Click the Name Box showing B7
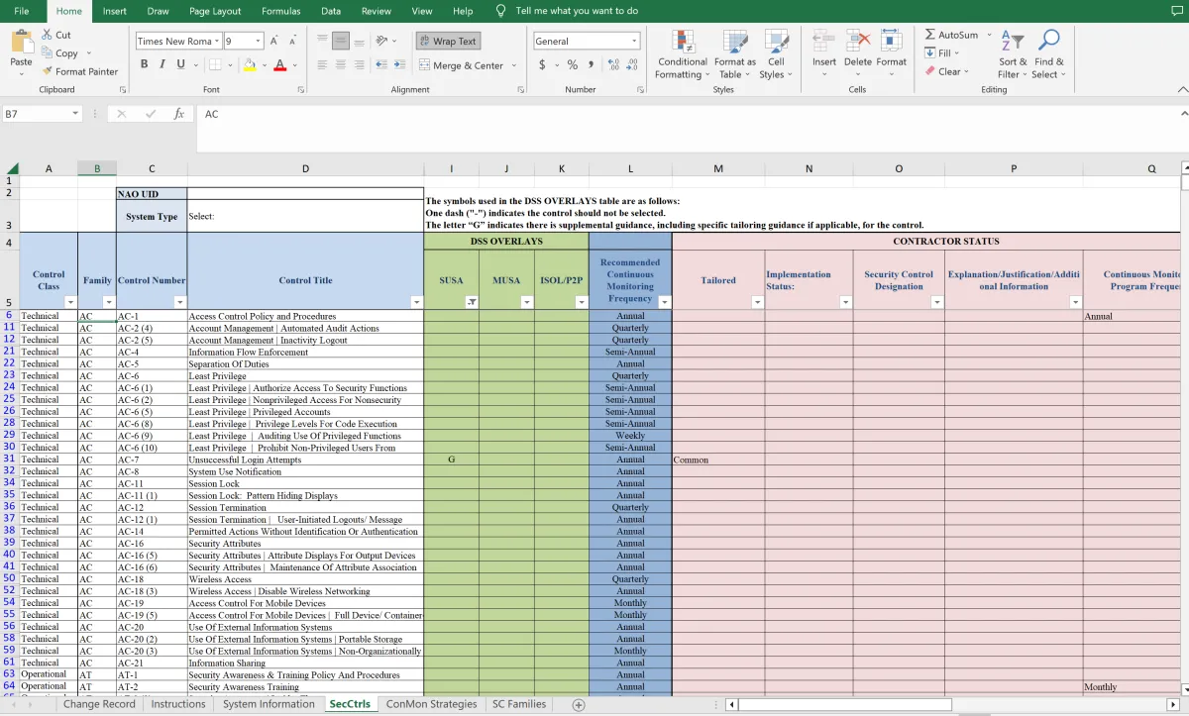The height and width of the screenshot is (716, 1189). click(x=36, y=114)
